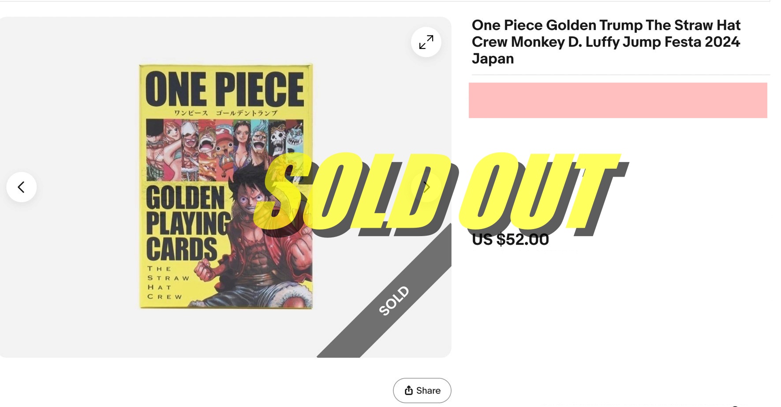Click the GOLDEN PLAYING CARDS text on box
The height and width of the screenshot is (407, 781).
coord(185,223)
